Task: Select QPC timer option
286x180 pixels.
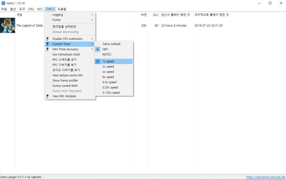Action: tap(114, 49)
